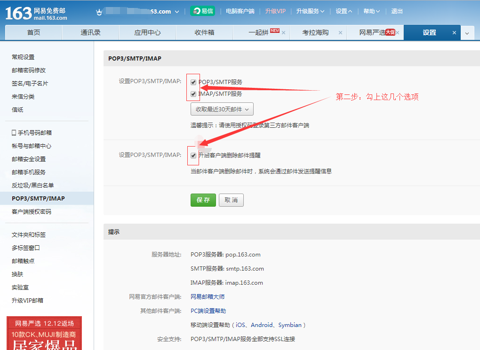
Task: Open 邮箱安全设置 in the sidebar
Action: 29,159
